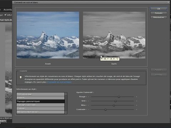Click the Rouge intensity slider handle
The height and width of the screenshot is (128, 171).
pos(119,97)
